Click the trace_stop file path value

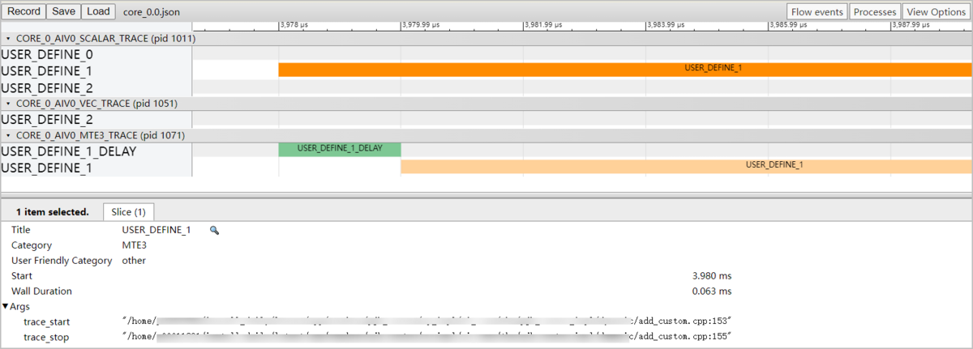tap(426, 336)
